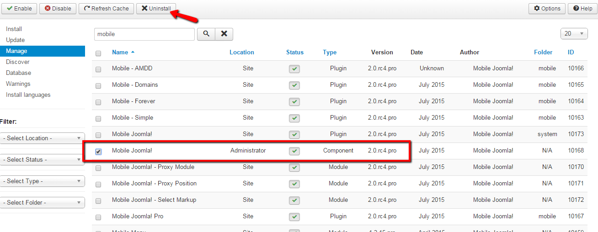
Task: Click the search magnifier icon button
Action: [206, 34]
